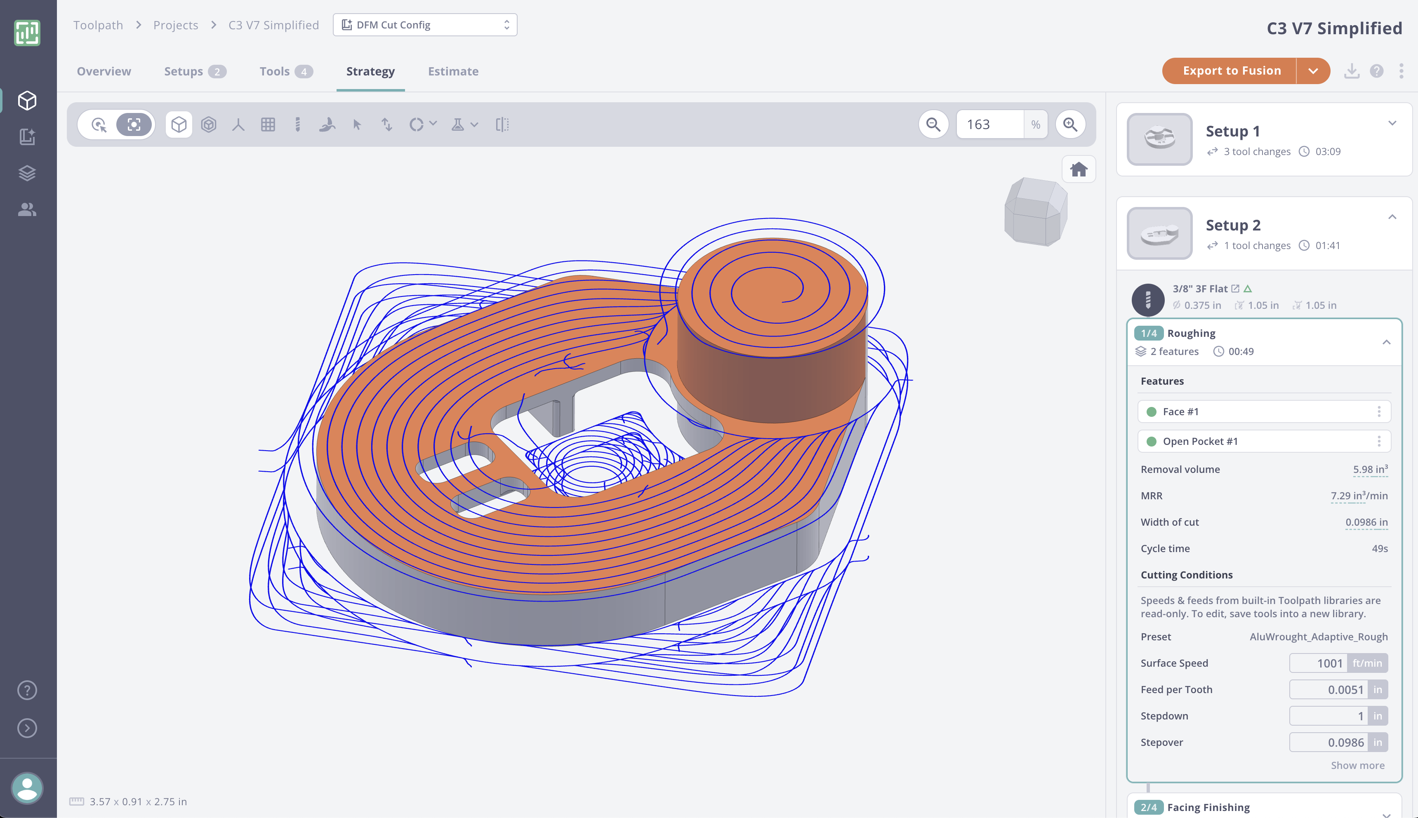
Task: Click Show more under Cutting Conditions
Action: click(1358, 765)
